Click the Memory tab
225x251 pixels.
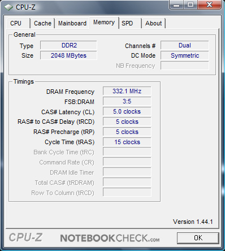tap(104, 23)
